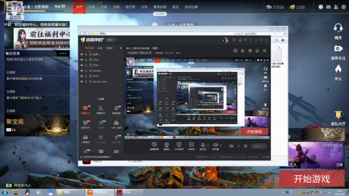Click the start streaming button in bottom bar
Viewport: 349px width, 196px height.
259,146
